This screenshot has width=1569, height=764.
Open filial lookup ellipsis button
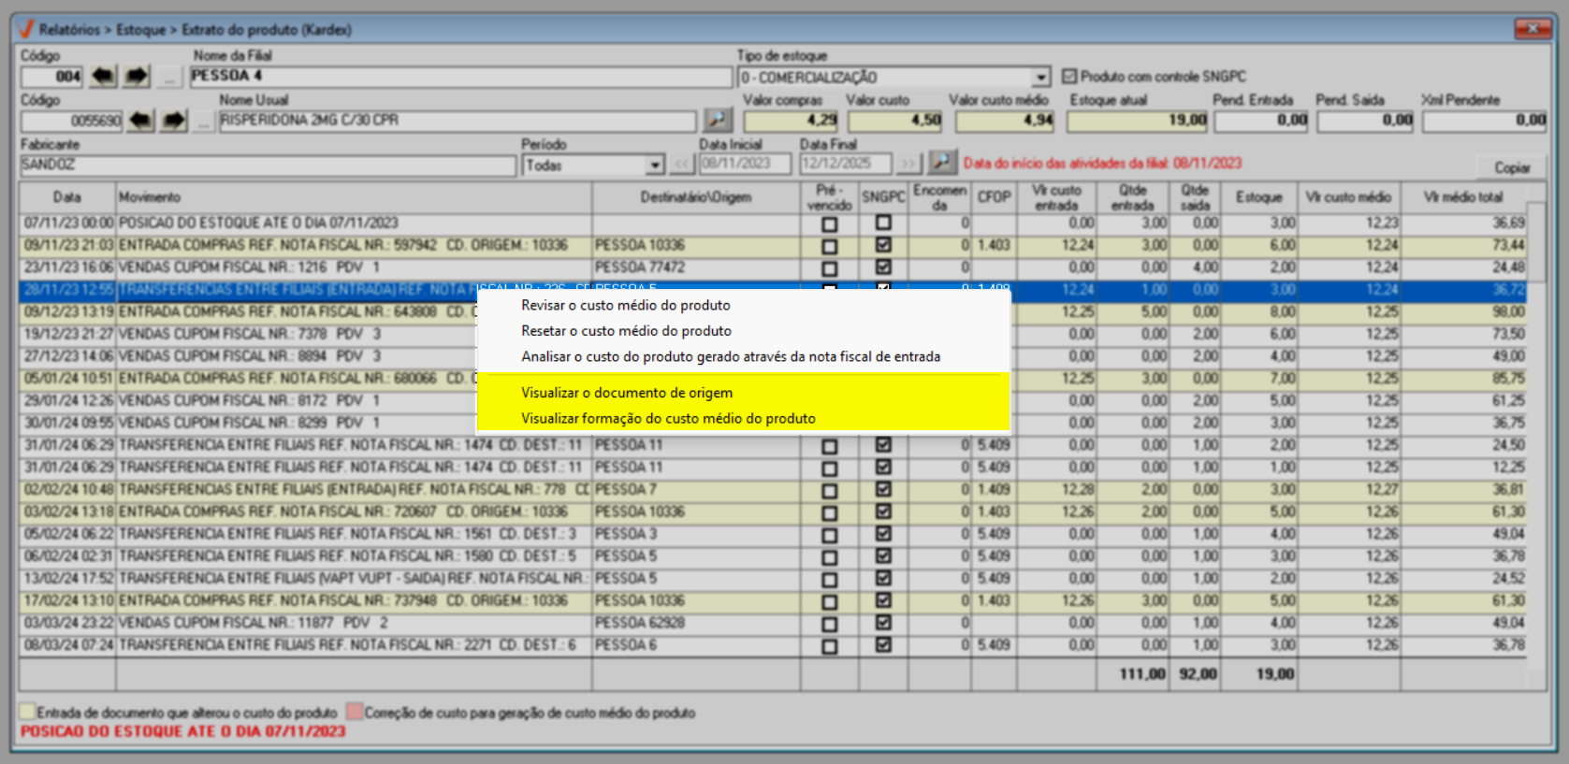tap(168, 78)
